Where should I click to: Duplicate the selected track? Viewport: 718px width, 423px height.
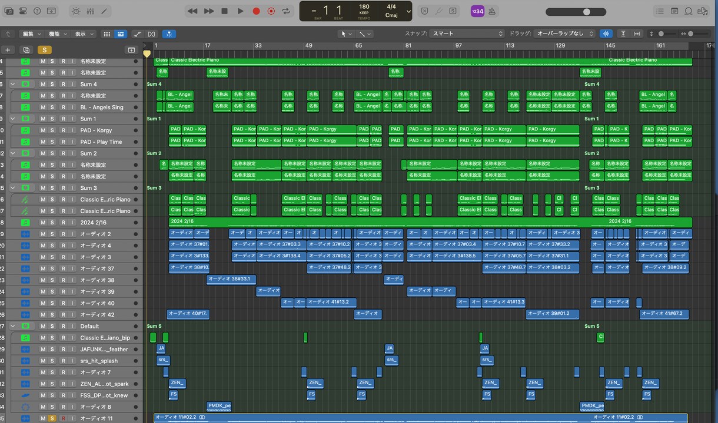click(x=26, y=50)
